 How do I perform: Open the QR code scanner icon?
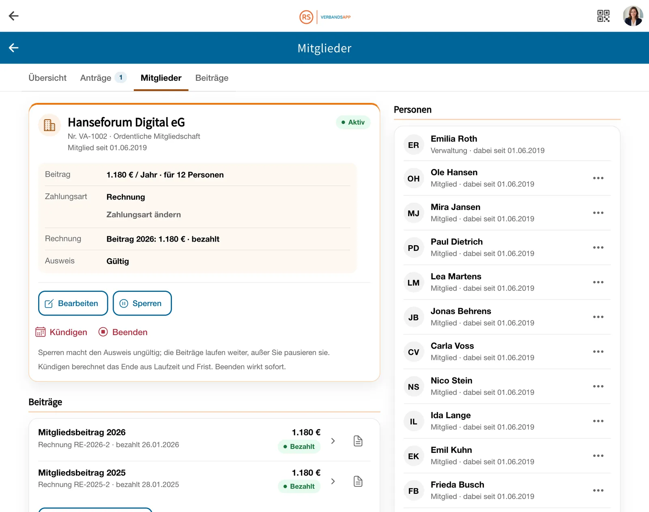603,16
